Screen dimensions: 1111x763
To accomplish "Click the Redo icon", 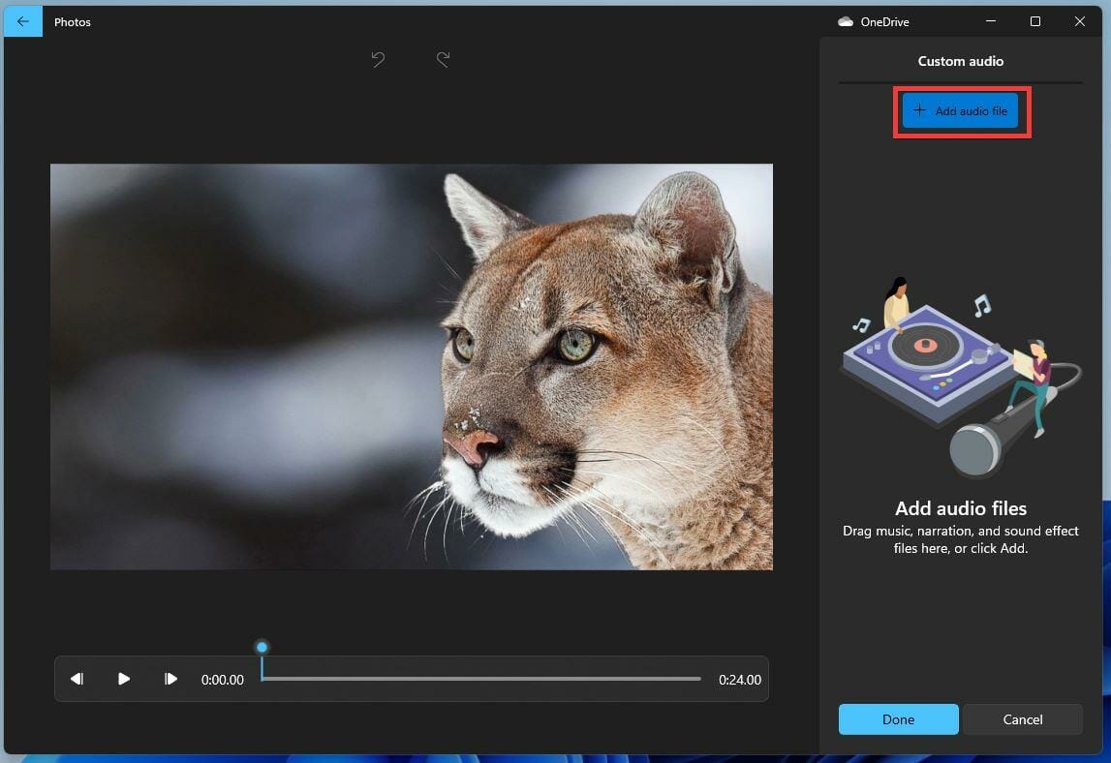I will [x=443, y=59].
